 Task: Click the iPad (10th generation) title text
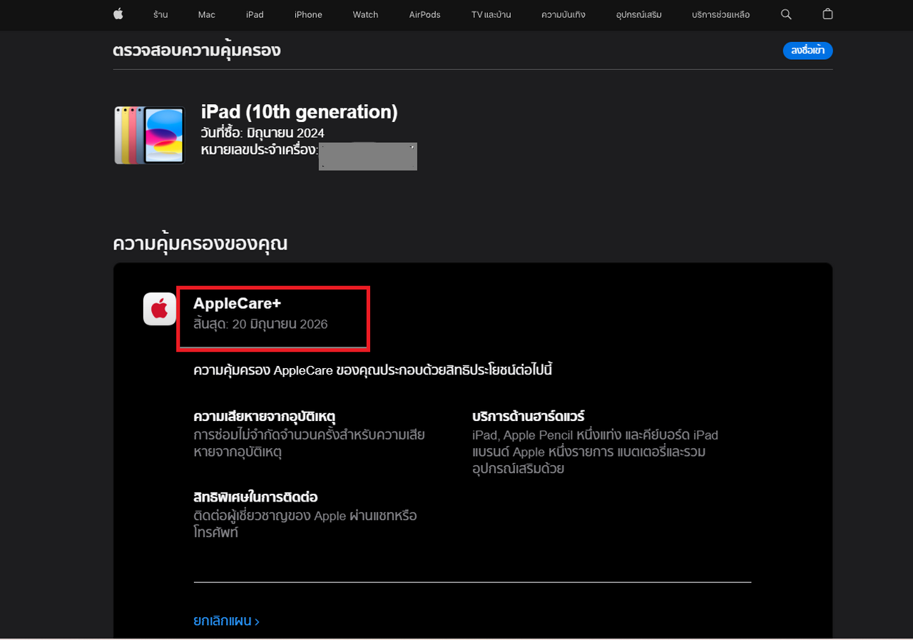click(300, 112)
